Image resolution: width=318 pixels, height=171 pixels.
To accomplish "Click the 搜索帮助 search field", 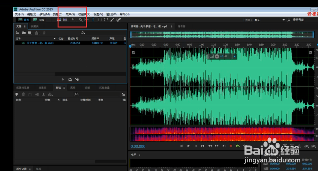I will point(298,20).
